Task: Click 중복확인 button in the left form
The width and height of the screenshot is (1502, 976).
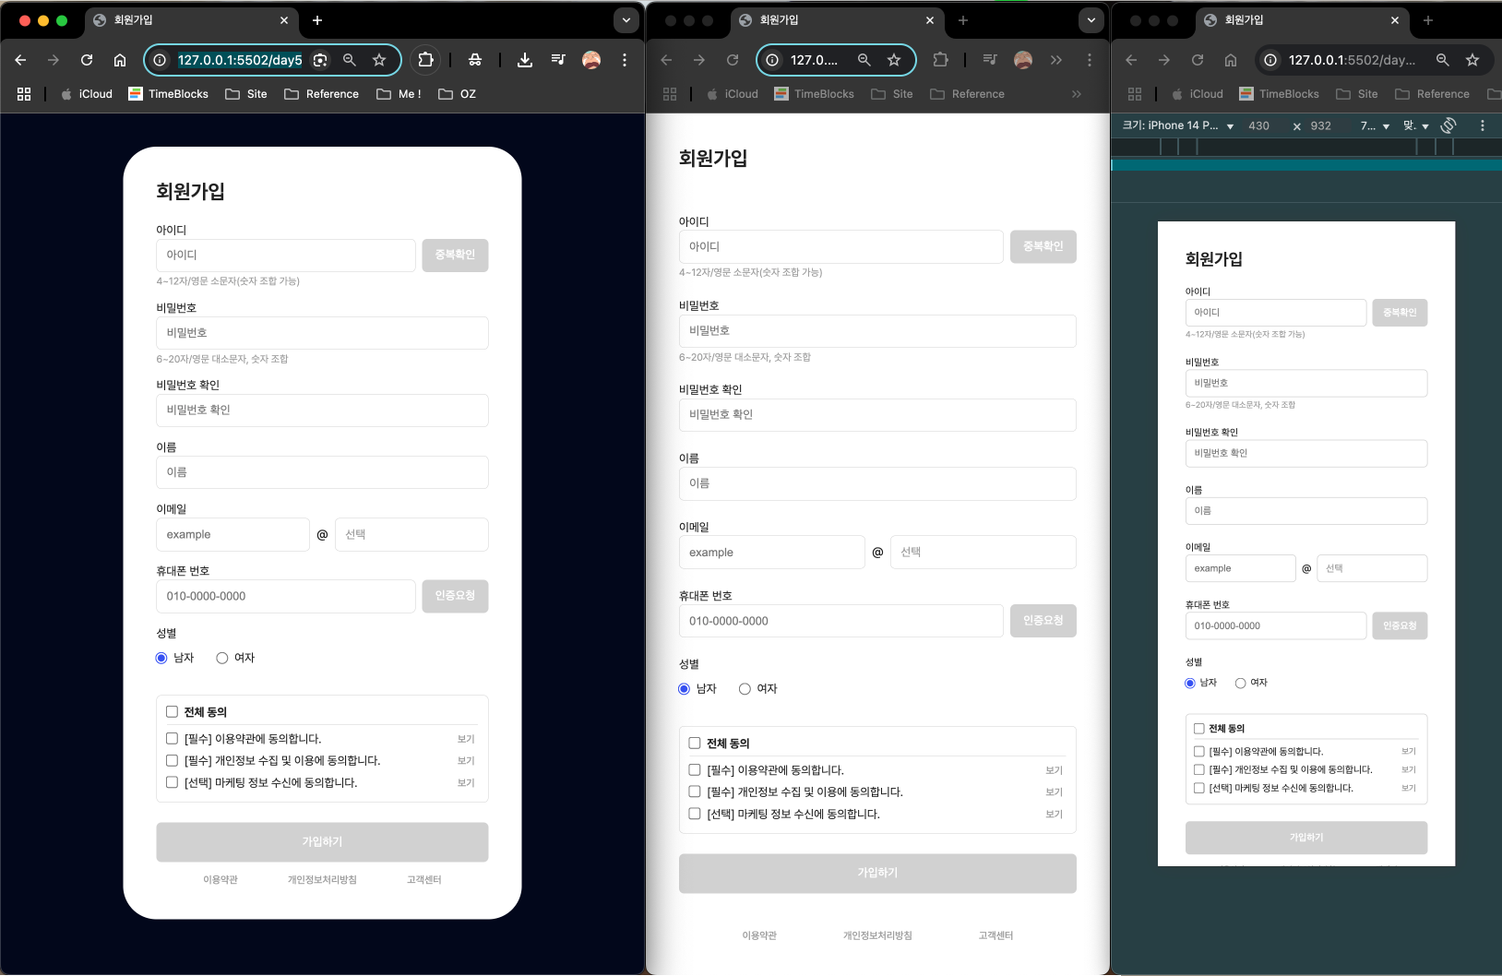Action: (x=455, y=256)
